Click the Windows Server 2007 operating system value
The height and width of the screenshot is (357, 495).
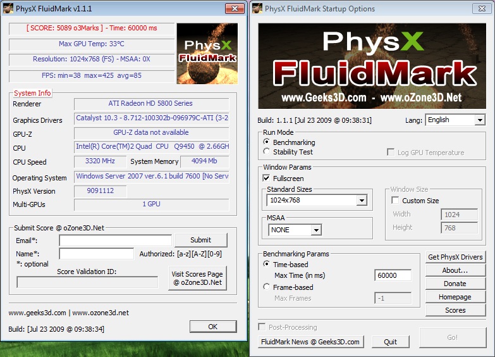[152, 176]
